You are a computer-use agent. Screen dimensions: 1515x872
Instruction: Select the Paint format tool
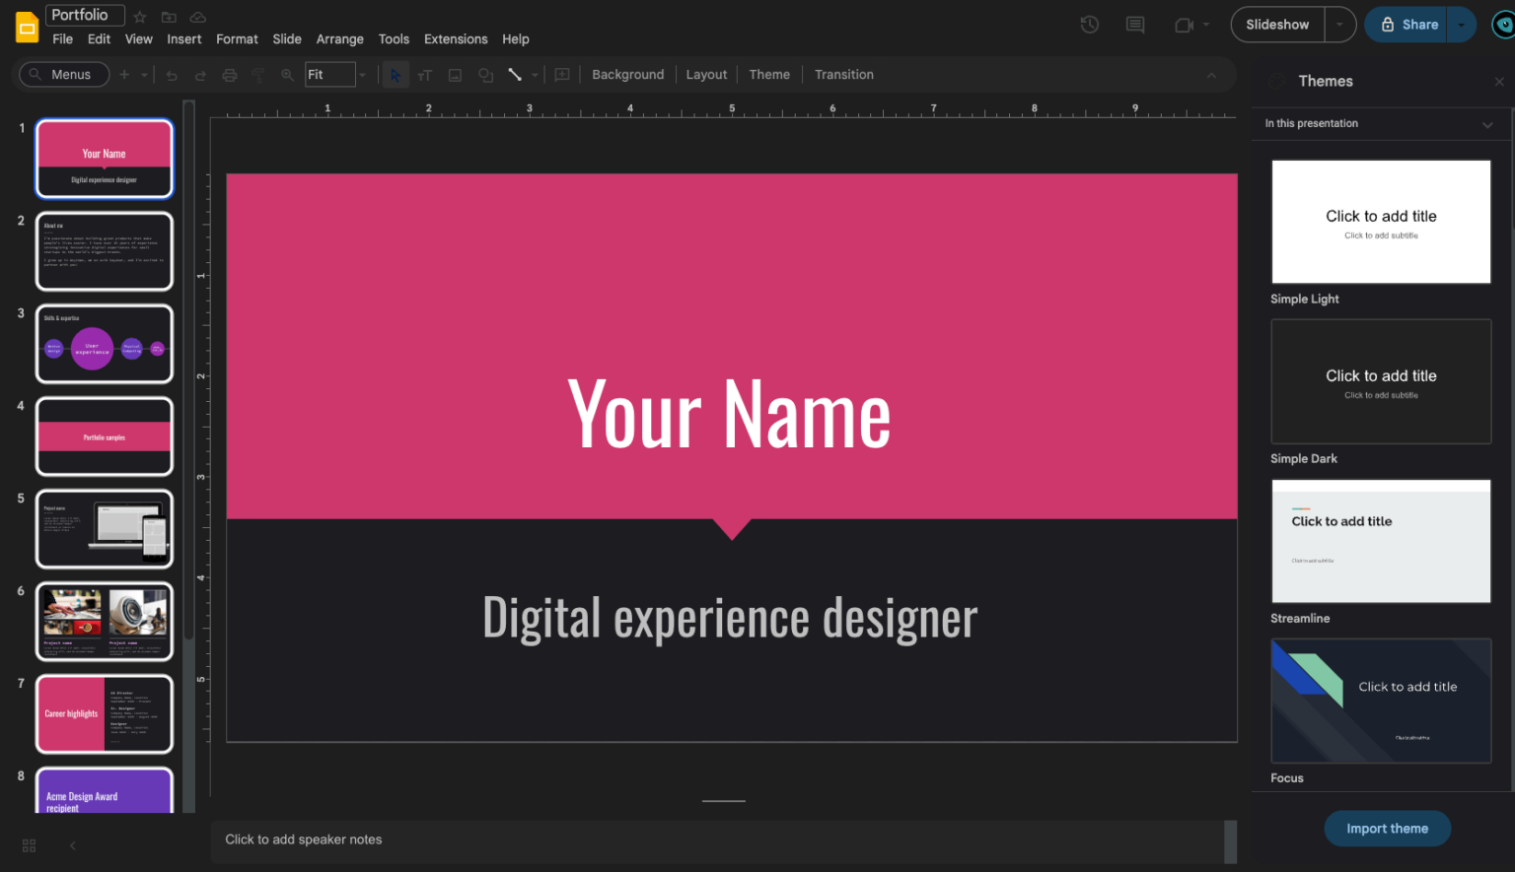point(256,74)
